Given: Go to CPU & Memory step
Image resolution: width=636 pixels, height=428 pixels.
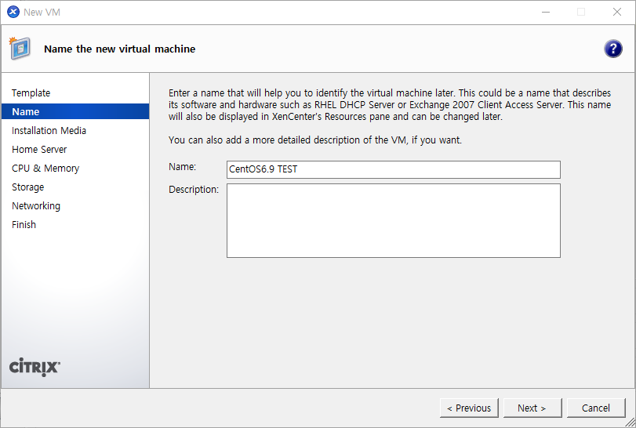Looking at the screenshot, I should tap(45, 169).
